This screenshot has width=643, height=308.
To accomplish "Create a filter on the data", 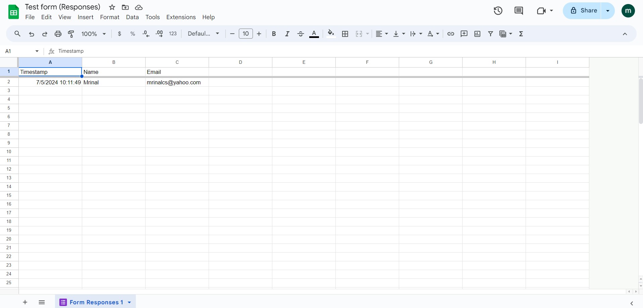I will 490,34.
